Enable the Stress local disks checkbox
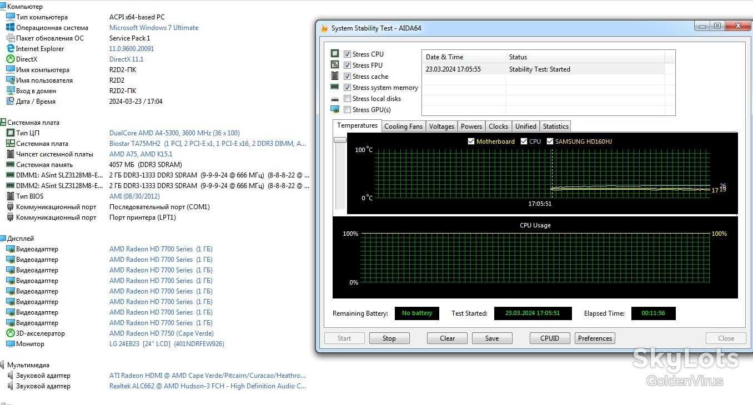Screen dimensions: 753x405 tap(347, 99)
